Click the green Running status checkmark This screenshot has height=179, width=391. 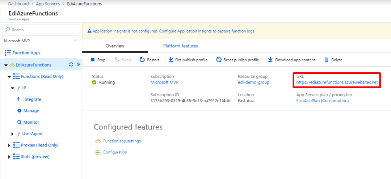(94, 82)
